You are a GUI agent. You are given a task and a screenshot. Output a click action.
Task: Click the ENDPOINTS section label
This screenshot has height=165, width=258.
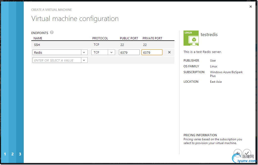click(x=40, y=33)
